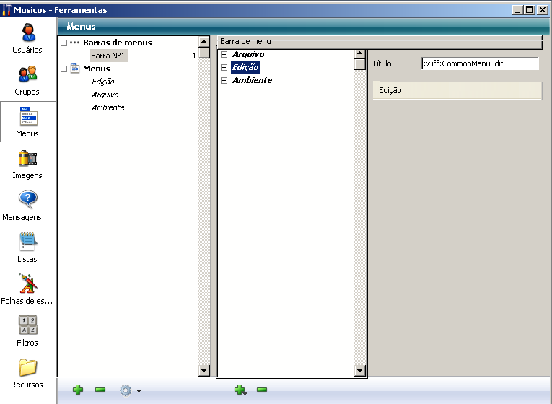Open the Grupos section icon

click(x=27, y=74)
